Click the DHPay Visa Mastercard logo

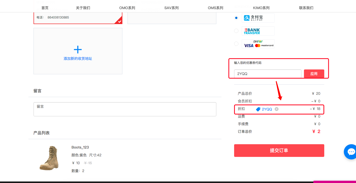pyautogui.click(x=258, y=44)
